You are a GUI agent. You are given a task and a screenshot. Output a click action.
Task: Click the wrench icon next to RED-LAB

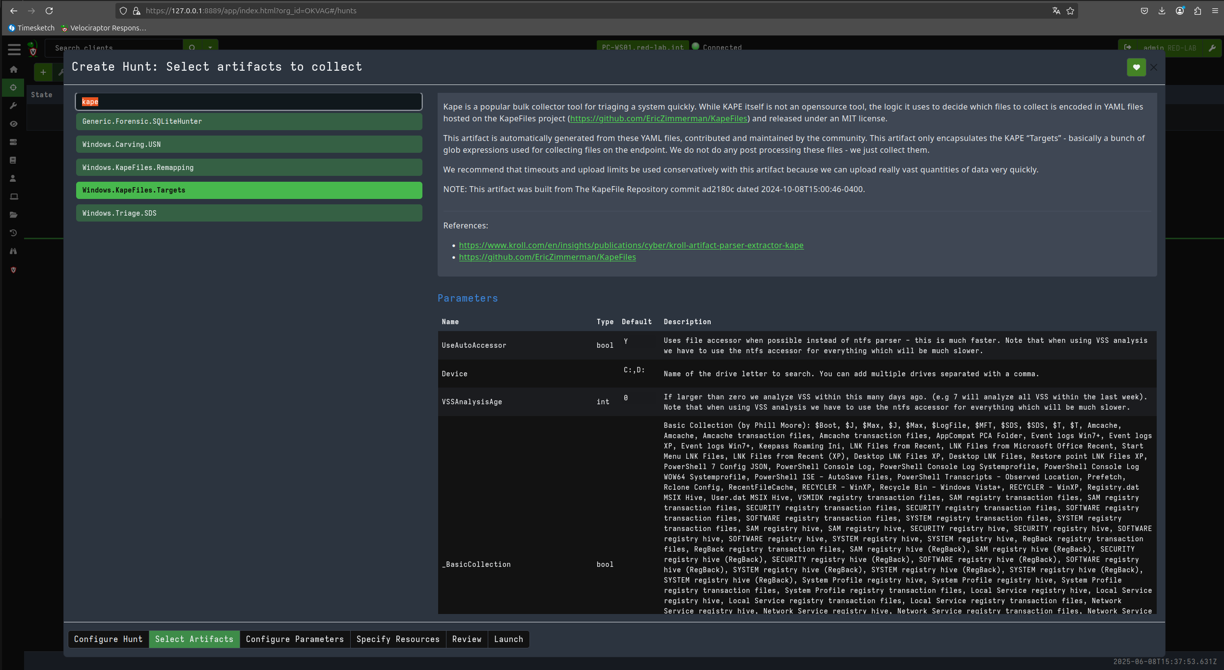click(x=1212, y=48)
